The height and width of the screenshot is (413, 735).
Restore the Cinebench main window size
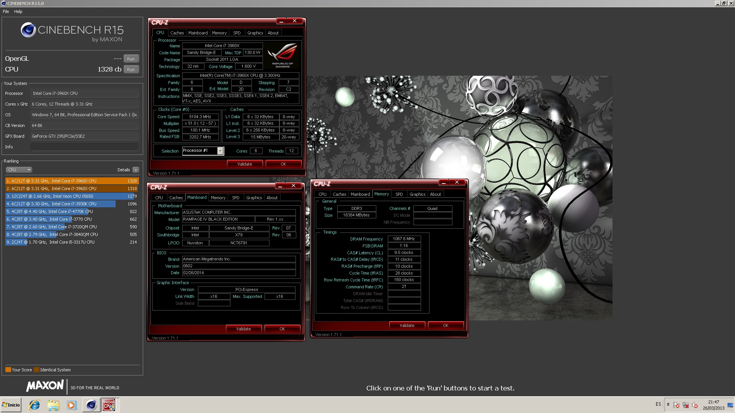click(x=724, y=3)
